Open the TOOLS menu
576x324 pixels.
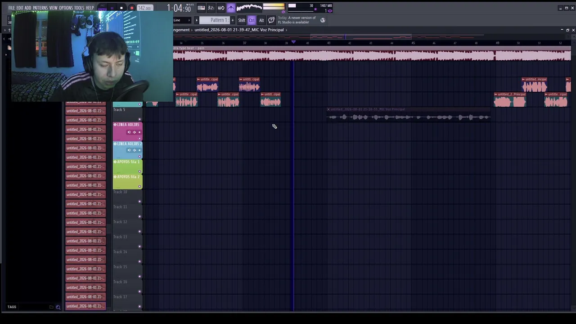(79, 8)
